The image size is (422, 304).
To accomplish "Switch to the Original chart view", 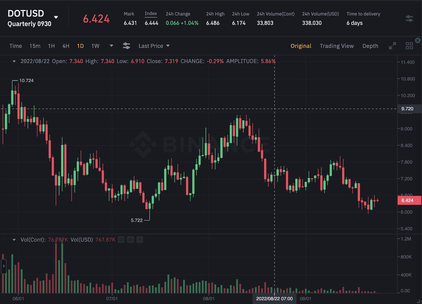I will 301,46.
